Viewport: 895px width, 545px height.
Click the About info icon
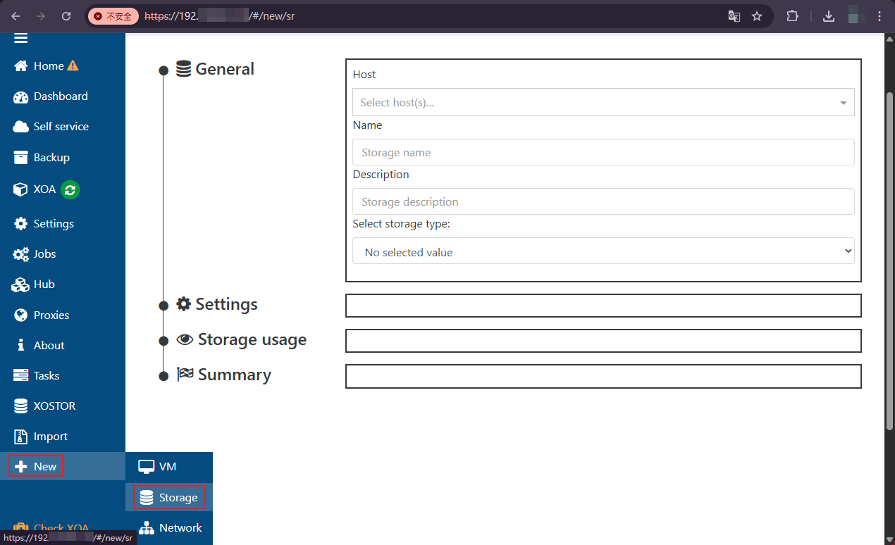pyautogui.click(x=20, y=346)
